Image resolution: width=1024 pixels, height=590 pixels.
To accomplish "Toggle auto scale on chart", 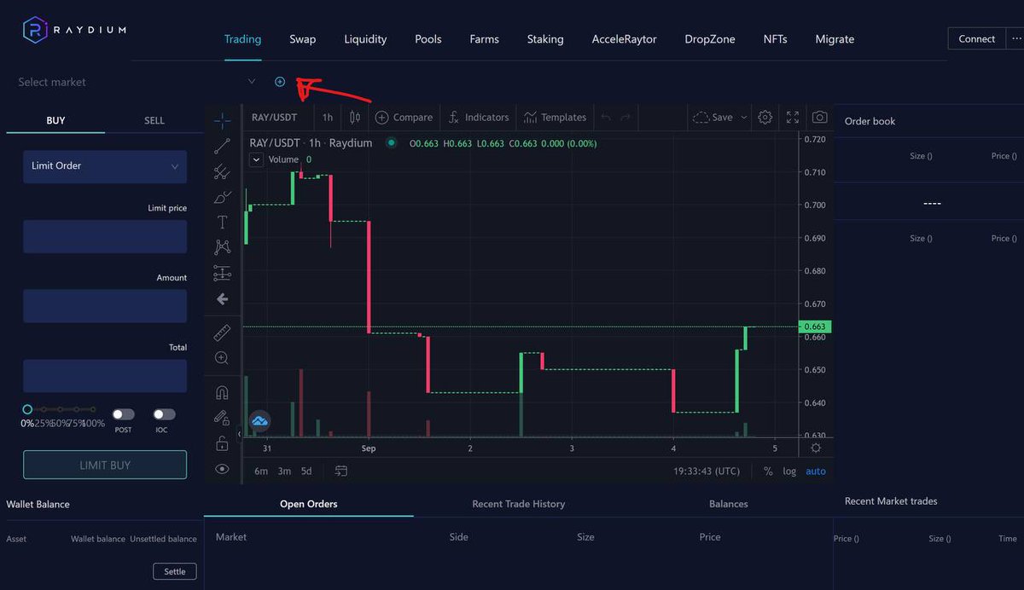I will (816, 471).
